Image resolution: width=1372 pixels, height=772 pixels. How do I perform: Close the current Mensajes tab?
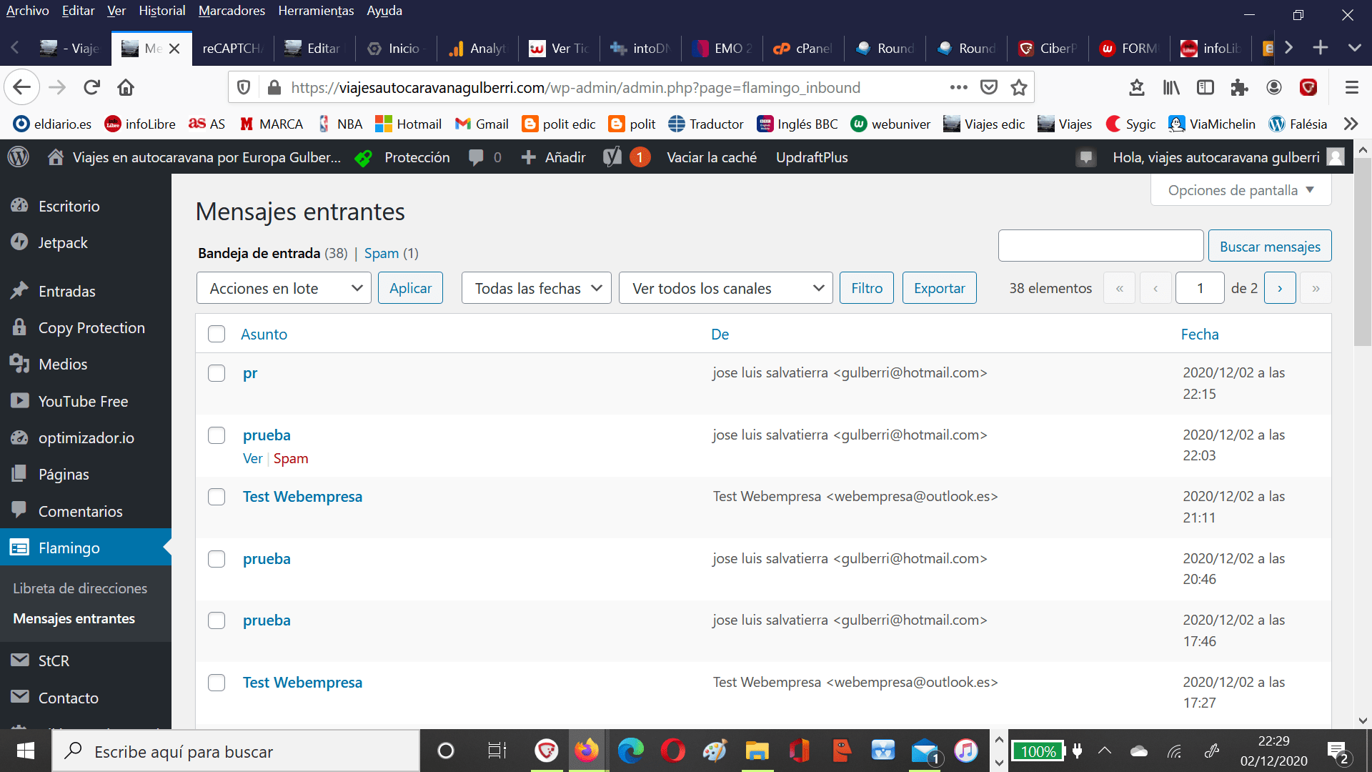click(174, 48)
